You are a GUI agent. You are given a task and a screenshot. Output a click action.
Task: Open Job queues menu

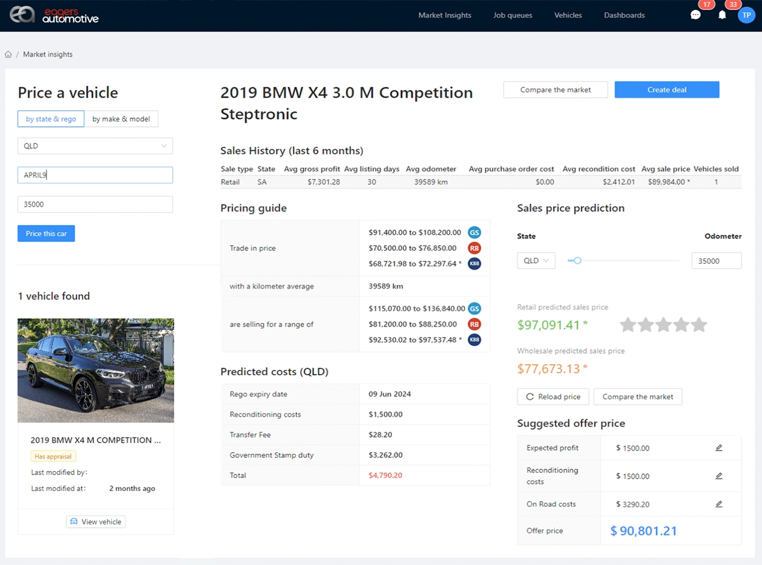point(513,15)
